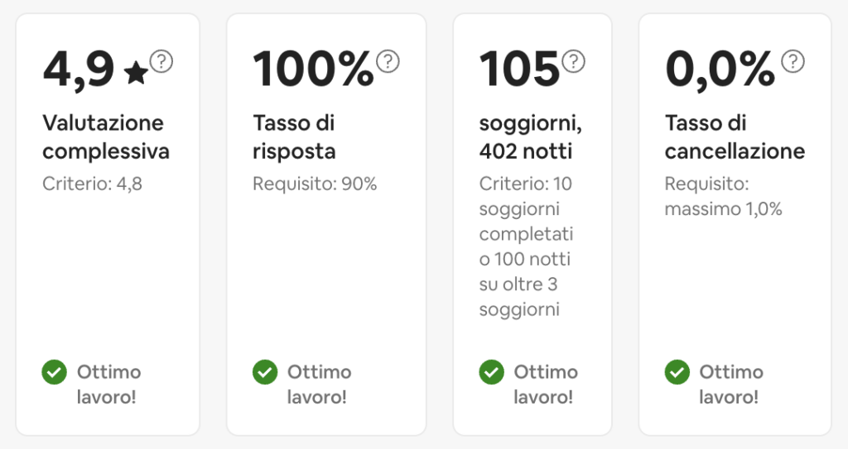Viewport: 848px width, 449px height.
Task: Click help icon next to 4,9 rating
Action: coord(161,61)
